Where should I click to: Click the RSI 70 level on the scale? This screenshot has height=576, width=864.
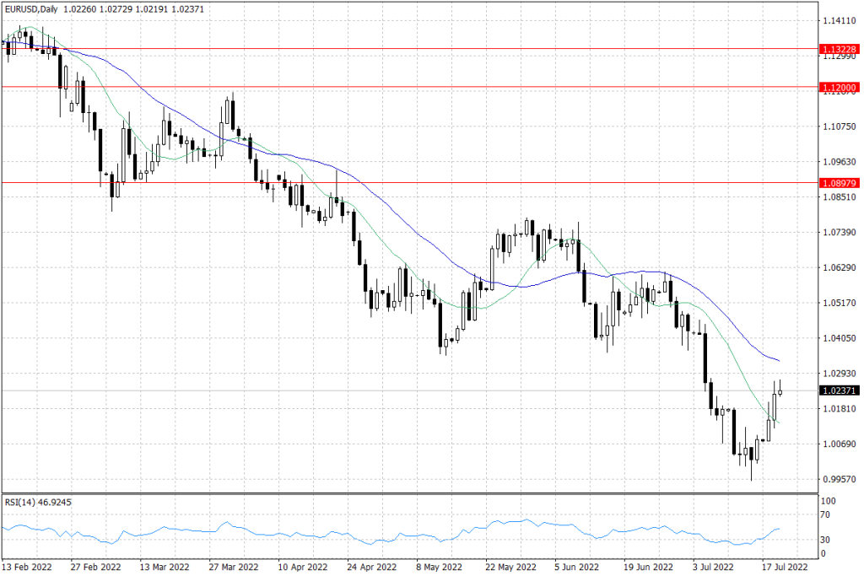coord(825,515)
